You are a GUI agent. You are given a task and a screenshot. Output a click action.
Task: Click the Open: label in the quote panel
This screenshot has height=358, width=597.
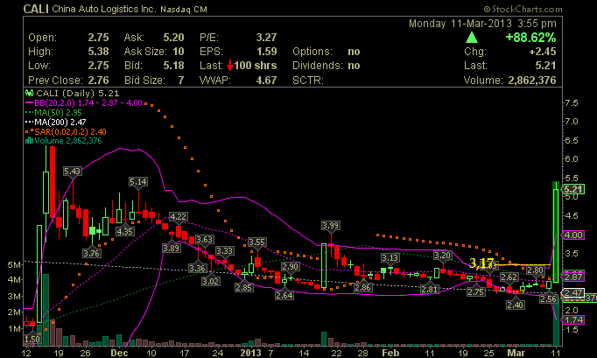[x=42, y=38]
